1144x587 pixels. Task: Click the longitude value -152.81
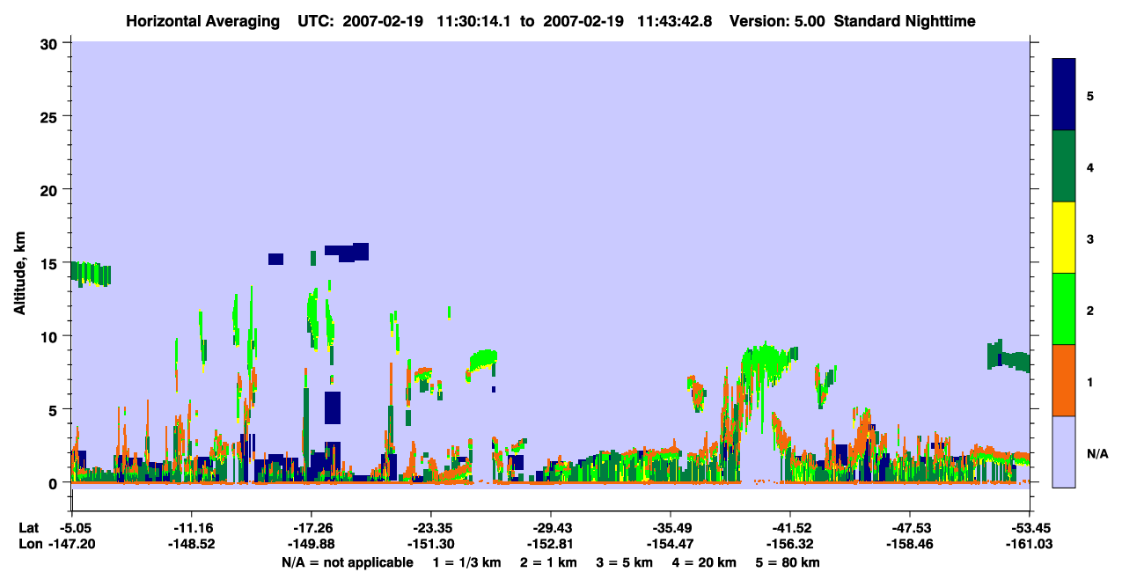(x=551, y=545)
